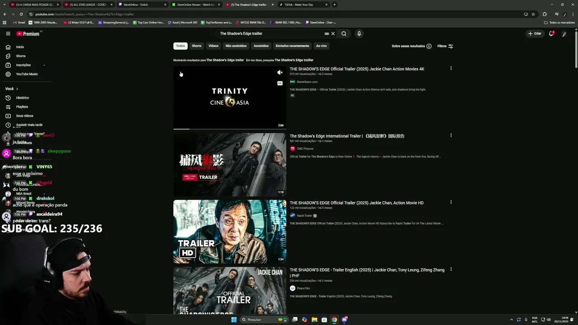Viewport: 578px width, 325px height.
Task: Select the Shorts filter chip
Action: (x=196, y=46)
